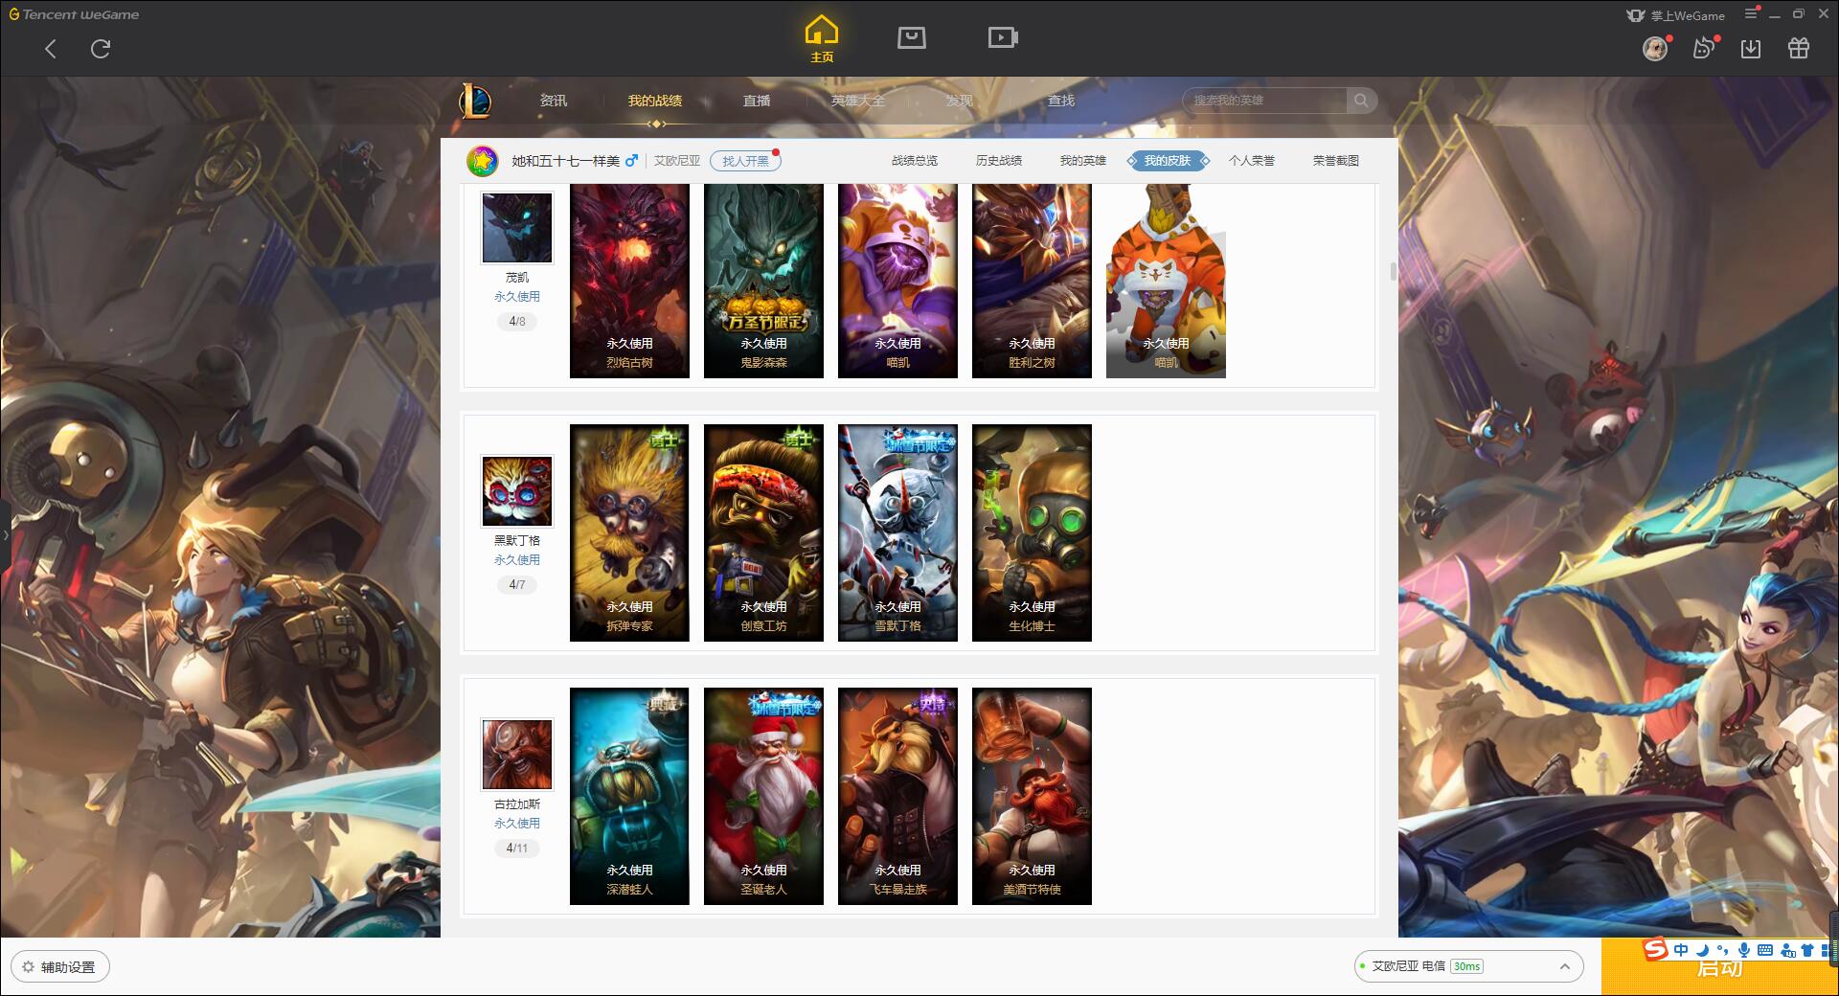
Task: Open the 鬼影森森 skin card
Action: 763,281
